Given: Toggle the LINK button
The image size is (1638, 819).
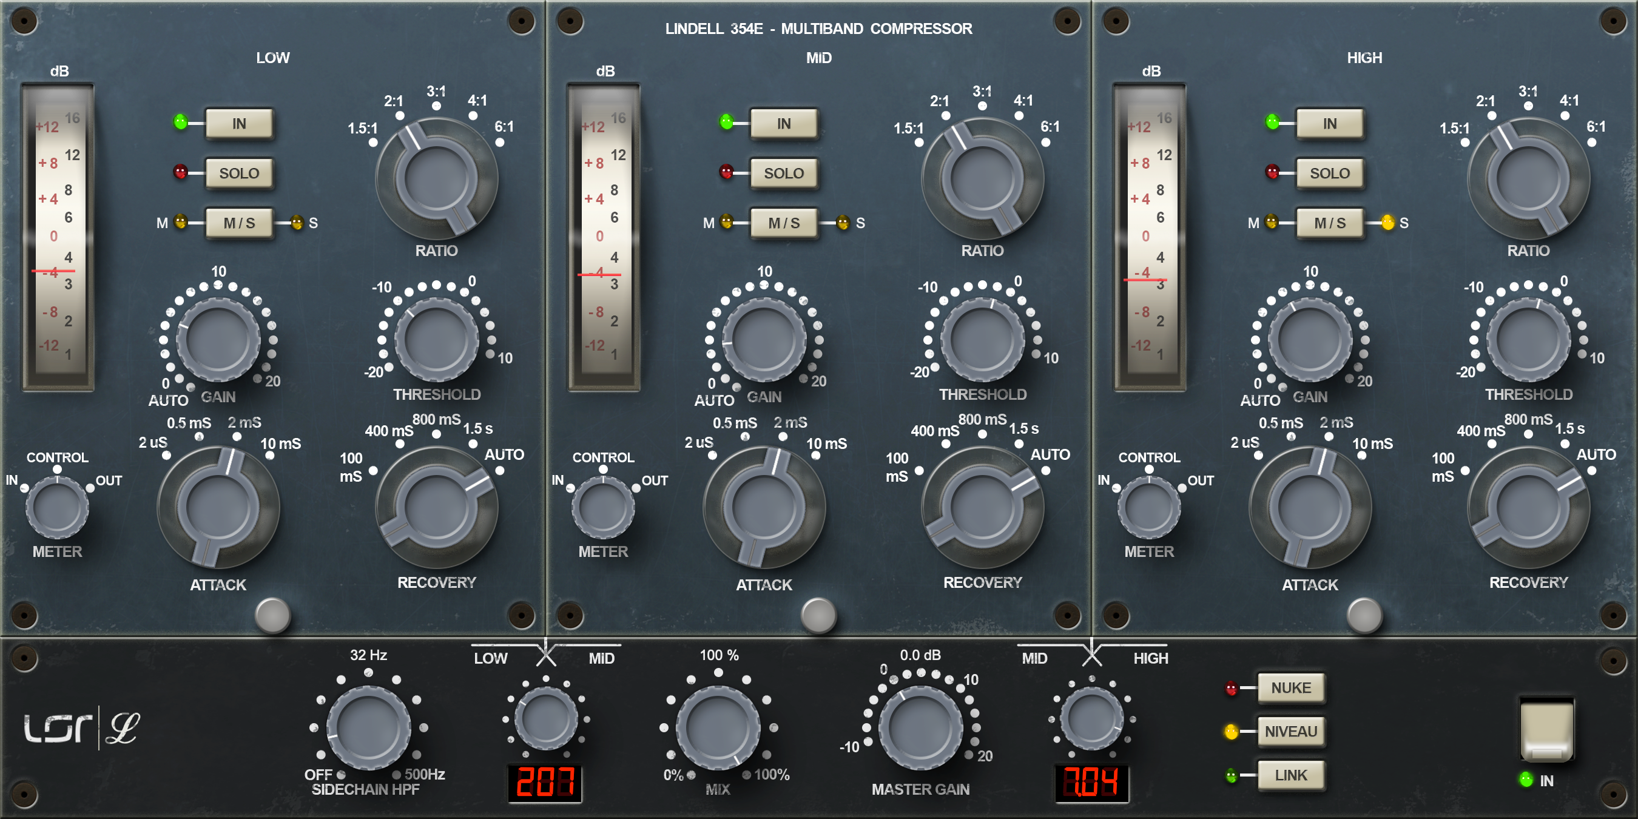Looking at the screenshot, I should [x=1291, y=775].
